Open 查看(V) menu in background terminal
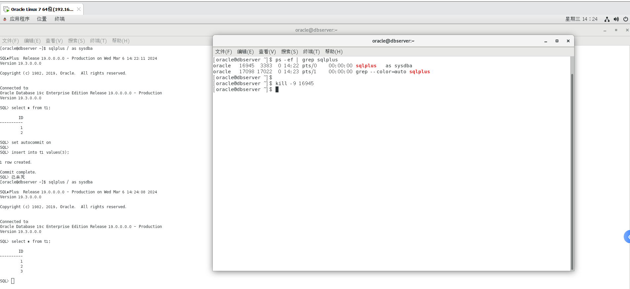 [x=54, y=41]
